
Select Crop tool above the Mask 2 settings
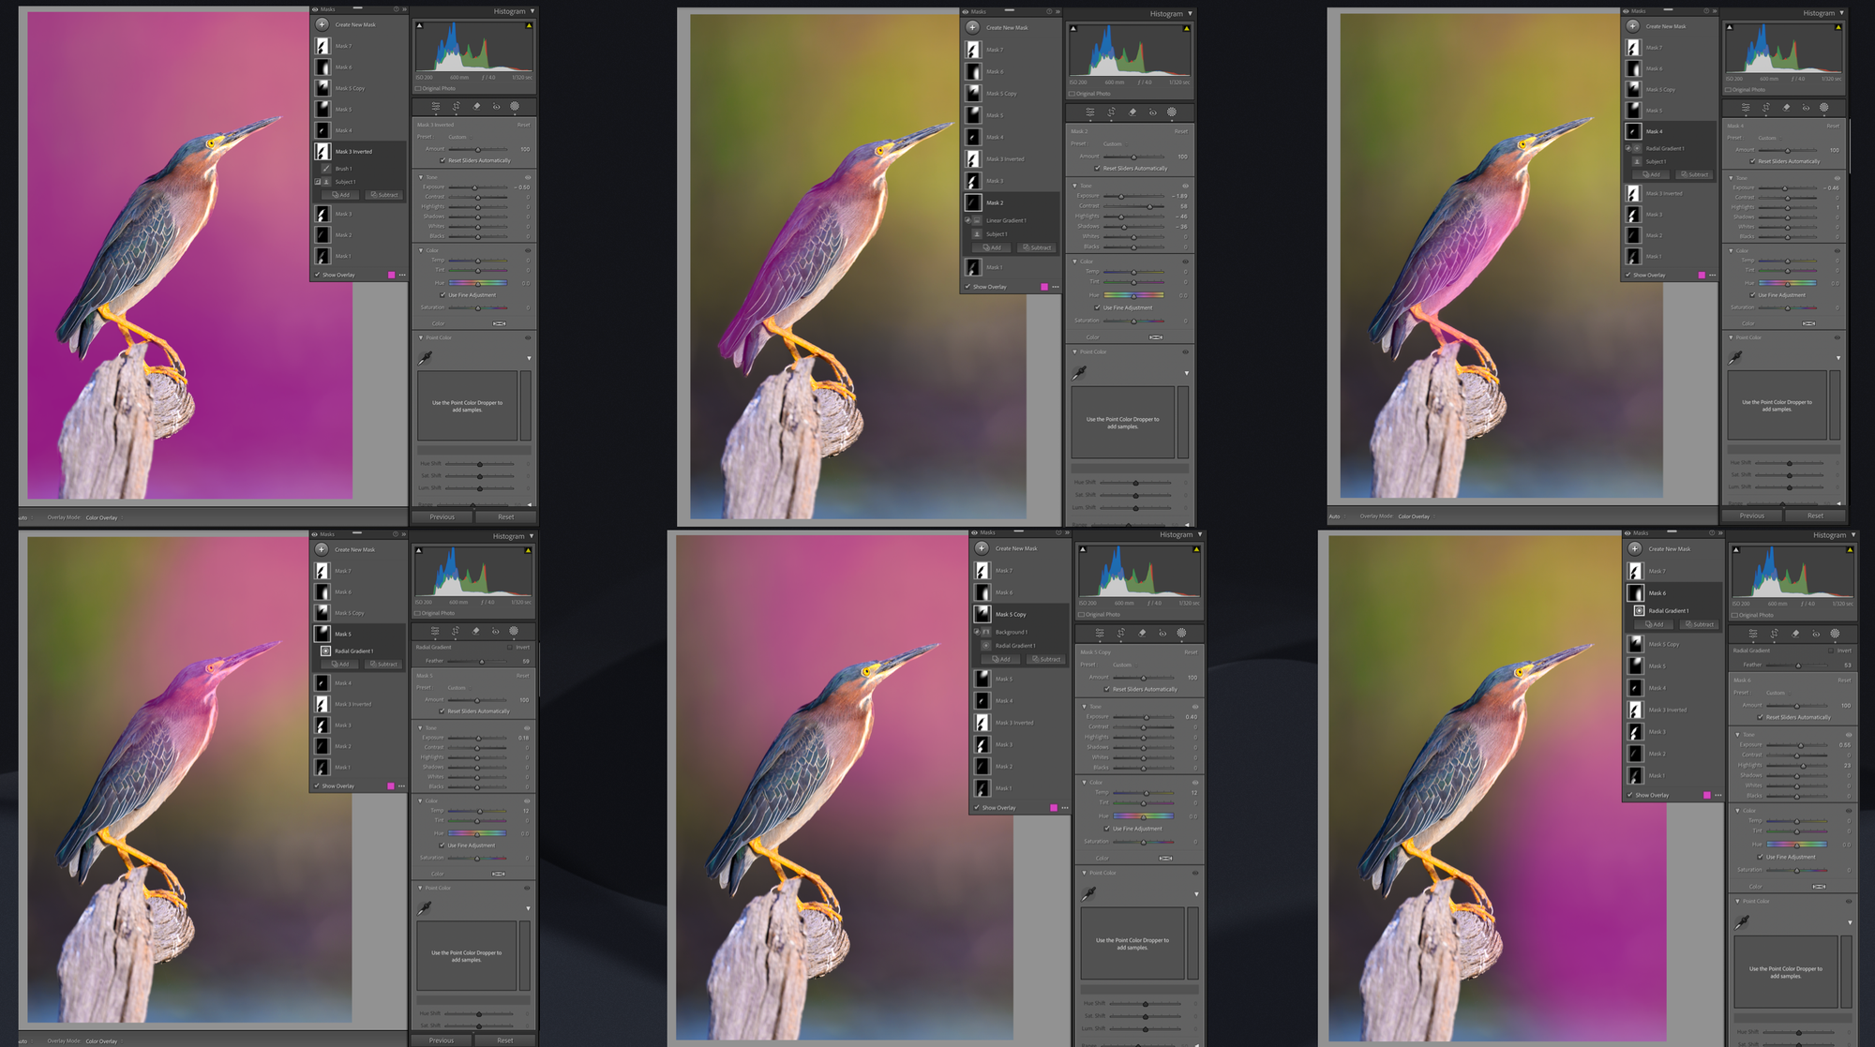1112,112
